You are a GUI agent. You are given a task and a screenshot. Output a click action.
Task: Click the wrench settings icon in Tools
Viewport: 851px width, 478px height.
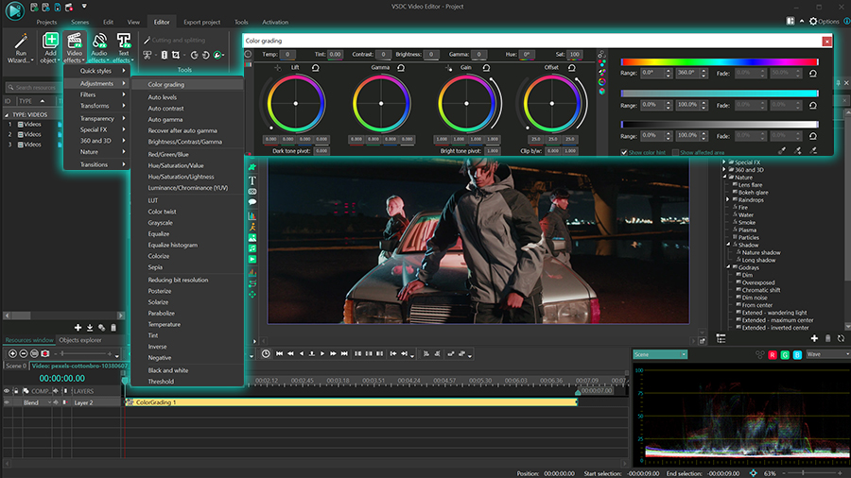point(217,55)
